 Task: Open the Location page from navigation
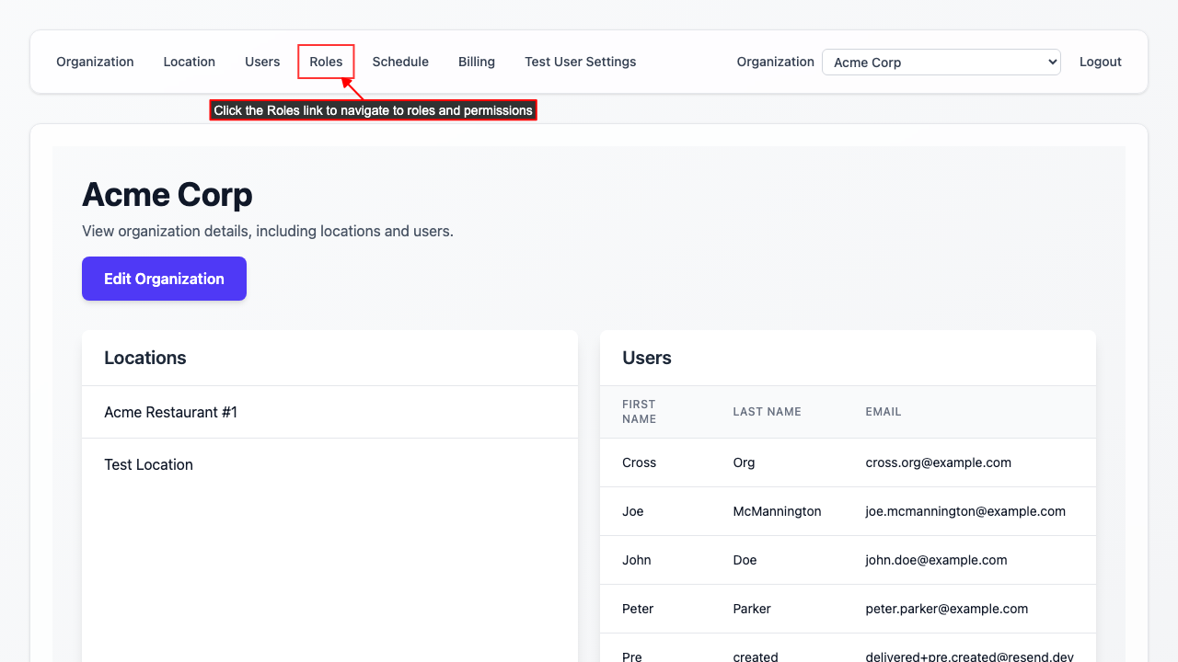click(189, 62)
